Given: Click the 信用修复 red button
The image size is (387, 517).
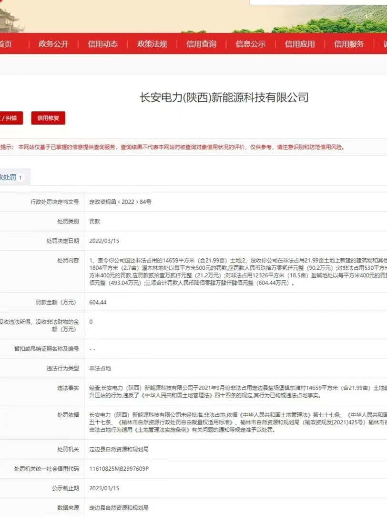Looking at the screenshot, I should (48, 118).
